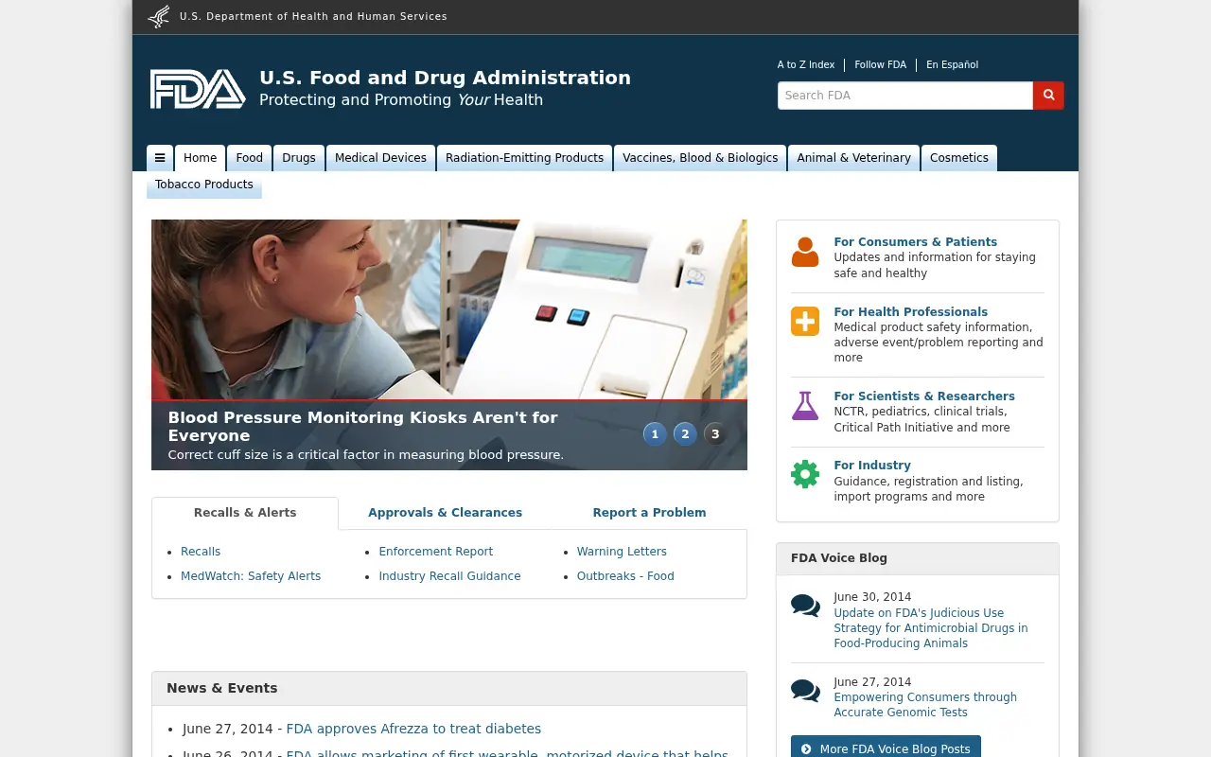Click the red search magnifier button

[1048, 96]
